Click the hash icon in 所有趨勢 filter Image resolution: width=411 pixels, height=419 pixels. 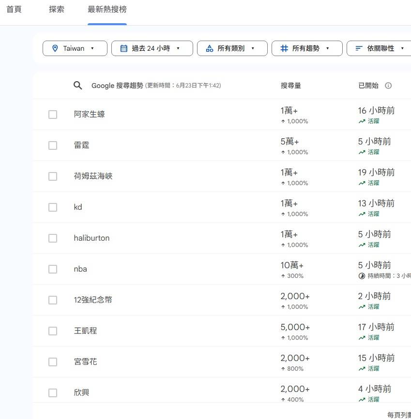pyautogui.click(x=284, y=48)
